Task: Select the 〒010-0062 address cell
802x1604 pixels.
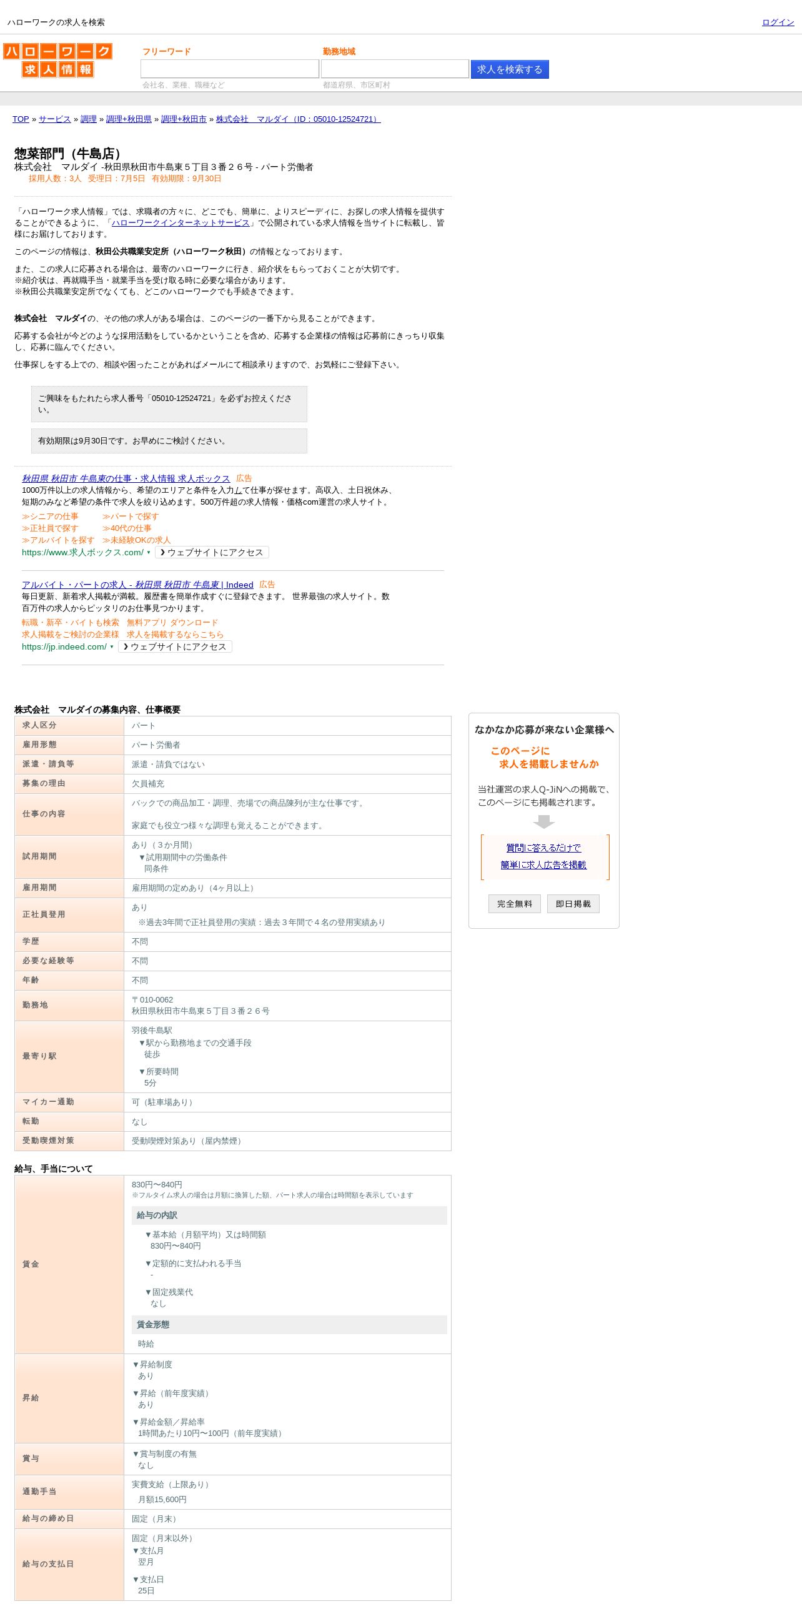Action: pyautogui.click(x=287, y=1006)
